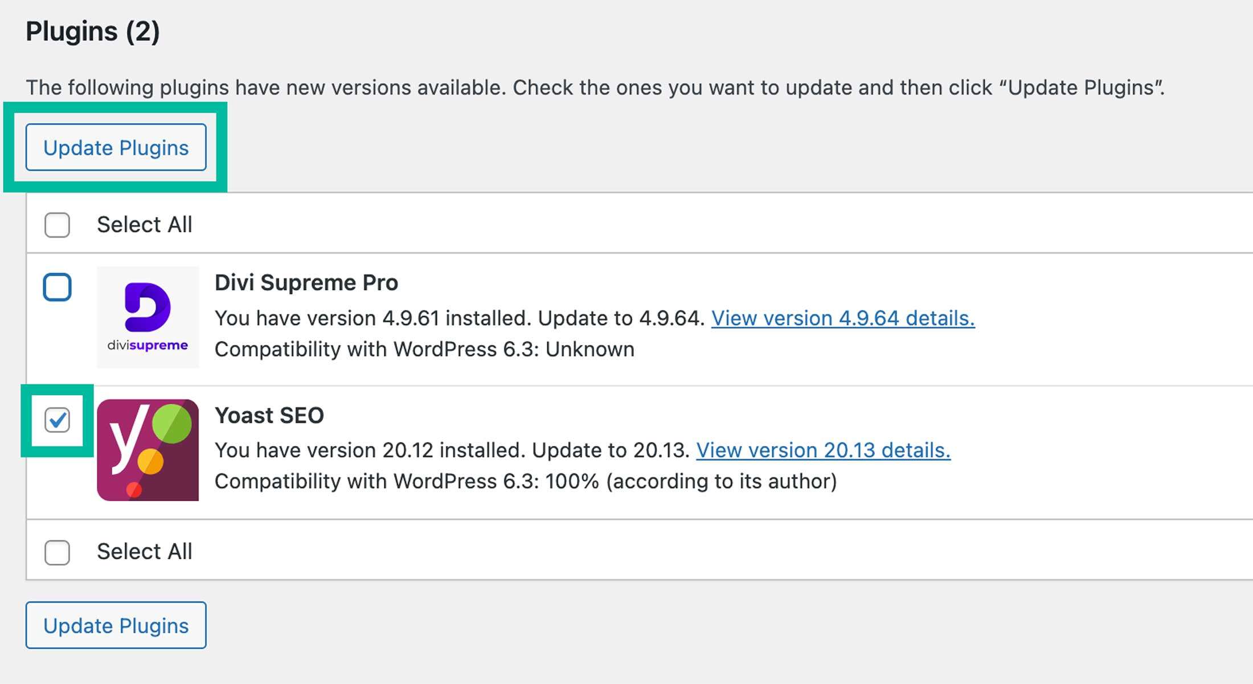1253x684 pixels.
Task: Click the Yoast SEO plugin logo
Action: pyautogui.click(x=148, y=450)
